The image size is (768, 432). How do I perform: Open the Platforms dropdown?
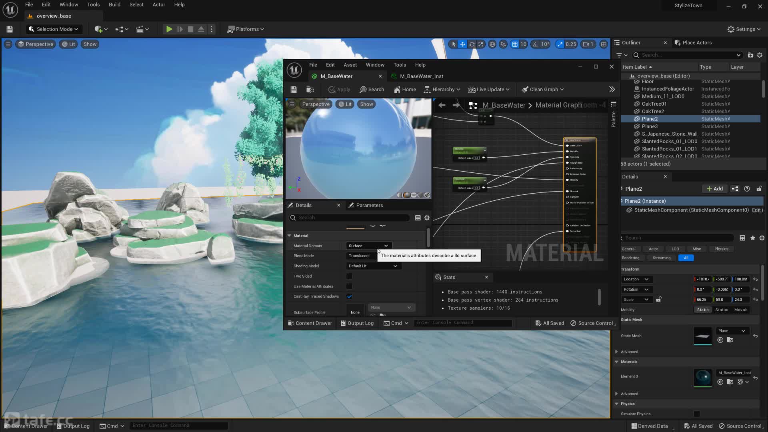pos(246,29)
